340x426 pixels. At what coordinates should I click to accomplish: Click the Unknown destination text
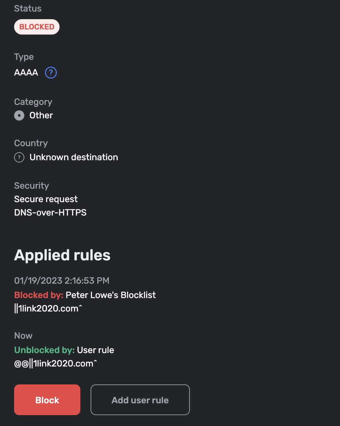pos(74,157)
